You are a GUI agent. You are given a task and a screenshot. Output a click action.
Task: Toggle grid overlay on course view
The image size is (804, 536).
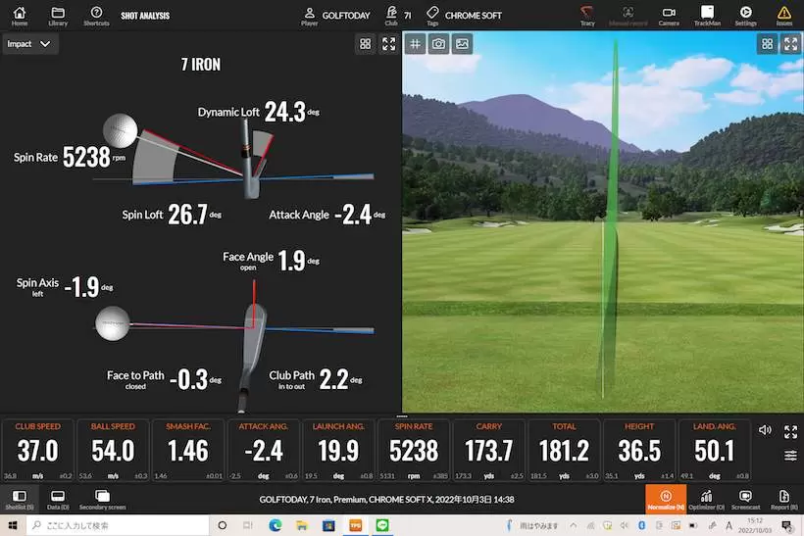pos(416,44)
